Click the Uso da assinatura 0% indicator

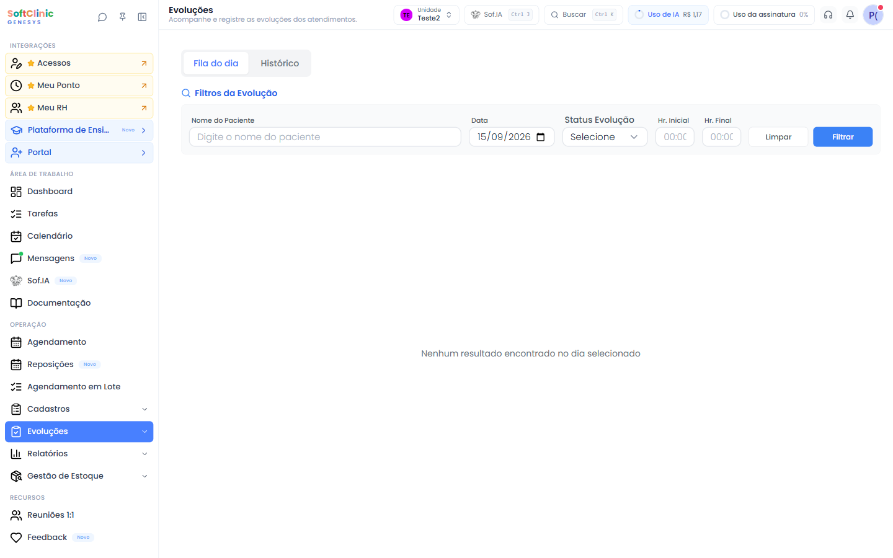click(765, 15)
